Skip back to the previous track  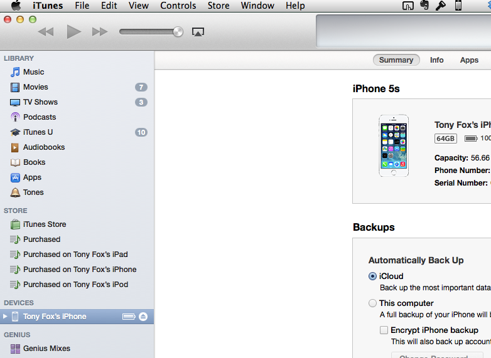(46, 32)
